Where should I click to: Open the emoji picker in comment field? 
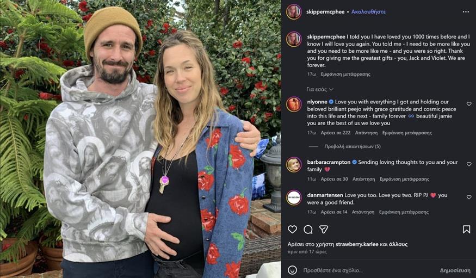pos(293,270)
